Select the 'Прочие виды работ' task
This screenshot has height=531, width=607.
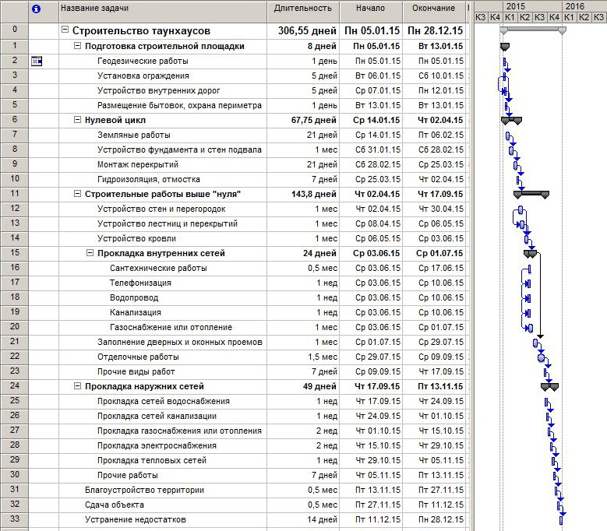point(136,371)
